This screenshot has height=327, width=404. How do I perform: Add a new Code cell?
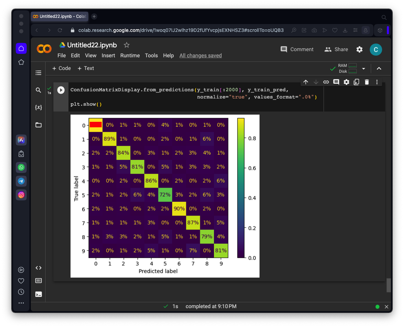tap(62, 68)
